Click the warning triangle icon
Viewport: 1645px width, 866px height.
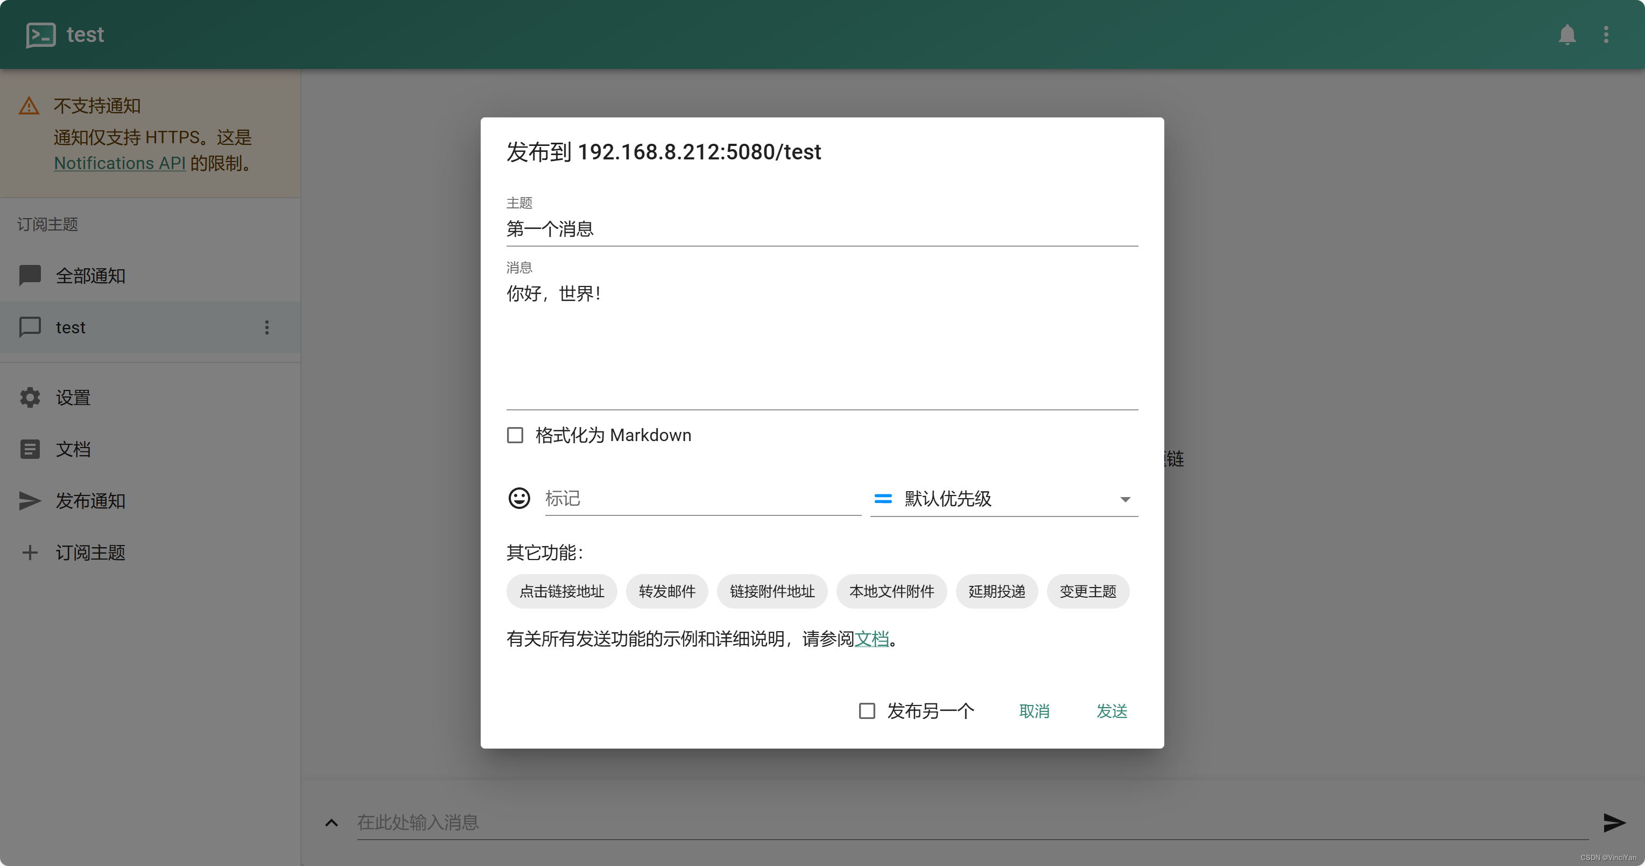click(29, 106)
